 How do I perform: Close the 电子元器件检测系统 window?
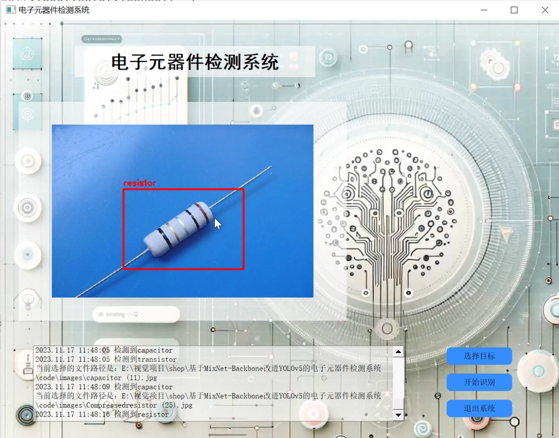[x=545, y=10]
